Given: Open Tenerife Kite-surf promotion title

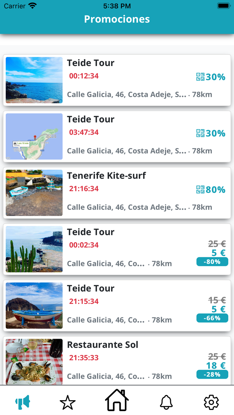Looking at the screenshot, I should click(x=106, y=175).
